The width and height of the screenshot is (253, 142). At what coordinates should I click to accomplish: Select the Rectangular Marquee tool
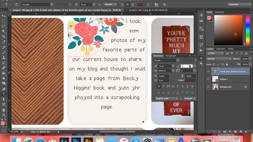[4, 21]
